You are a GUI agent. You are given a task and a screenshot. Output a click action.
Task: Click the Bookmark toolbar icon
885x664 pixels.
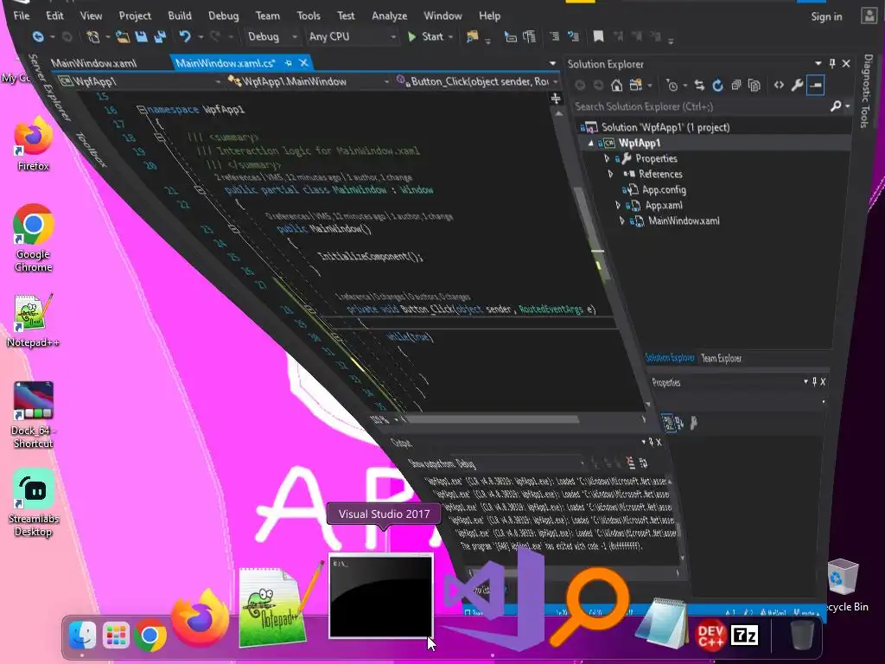(x=598, y=36)
